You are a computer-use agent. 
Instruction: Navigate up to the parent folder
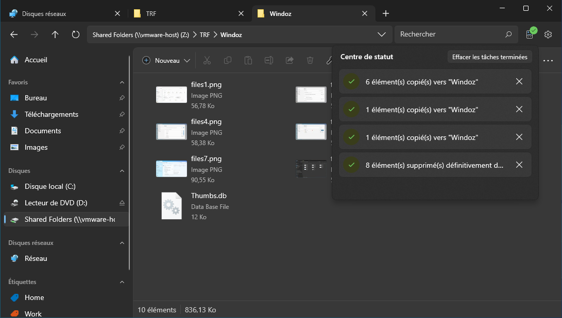pos(55,34)
